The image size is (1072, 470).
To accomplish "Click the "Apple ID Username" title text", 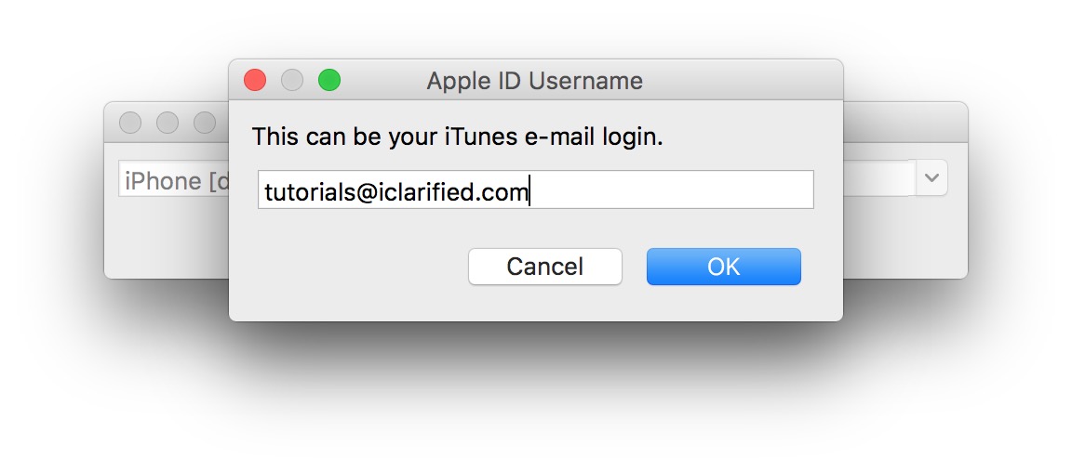I will pyautogui.click(x=535, y=81).
